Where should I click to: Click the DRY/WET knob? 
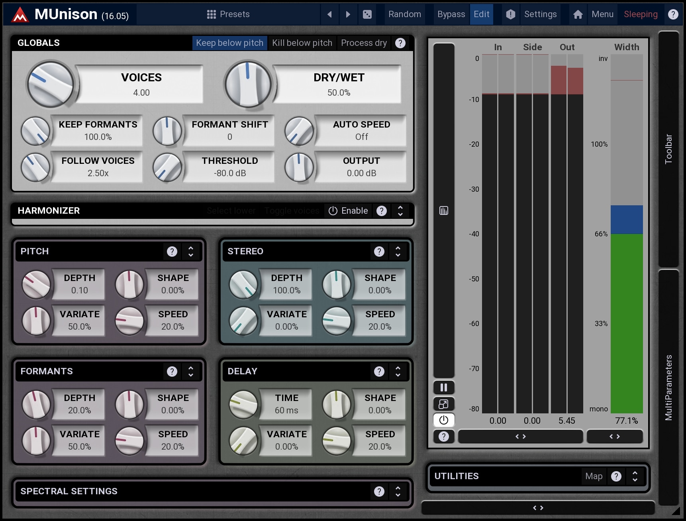(x=248, y=85)
